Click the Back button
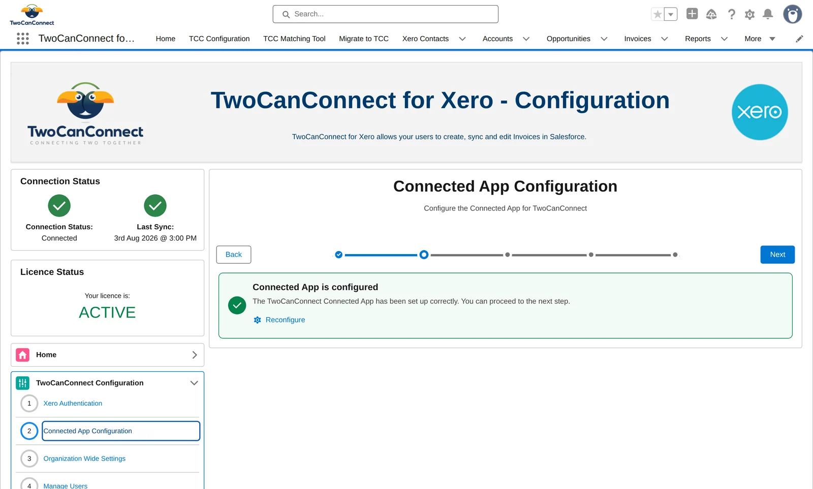813x489 pixels. (x=234, y=255)
